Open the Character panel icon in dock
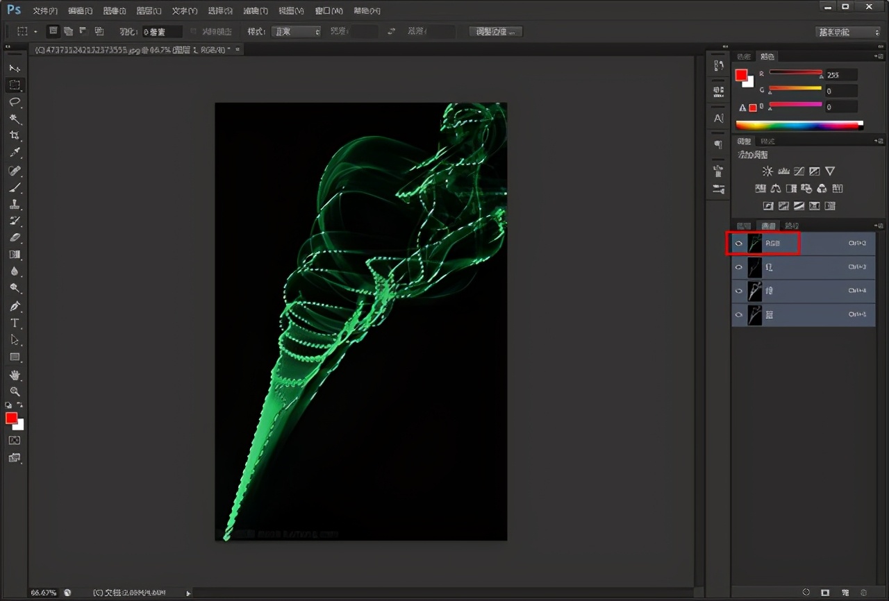Screen dimensions: 889x601 click(x=718, y=118)
